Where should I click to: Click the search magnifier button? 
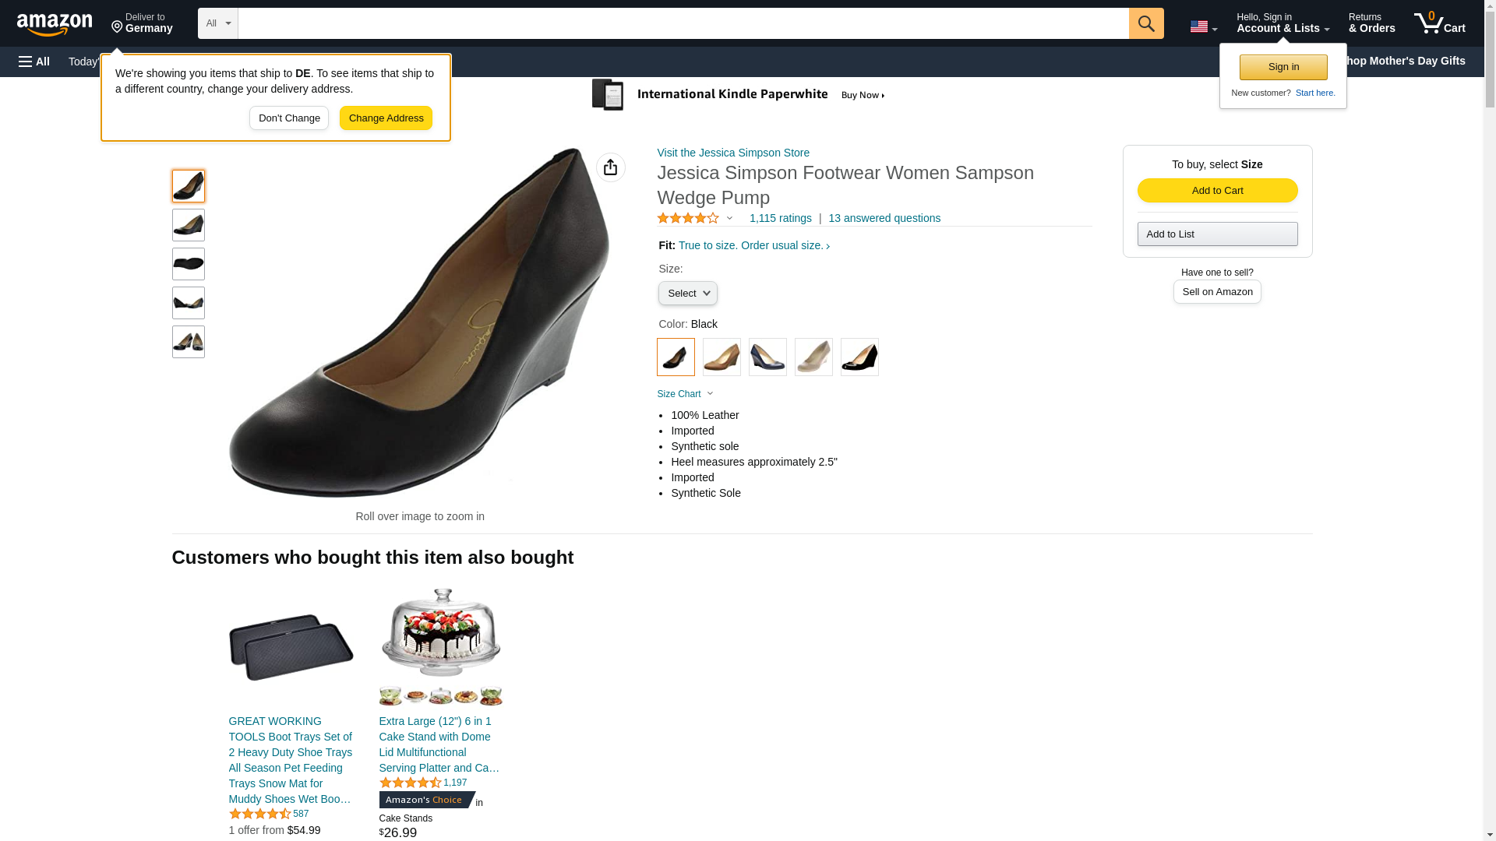pyautogui.click(x=1145, y=23)
